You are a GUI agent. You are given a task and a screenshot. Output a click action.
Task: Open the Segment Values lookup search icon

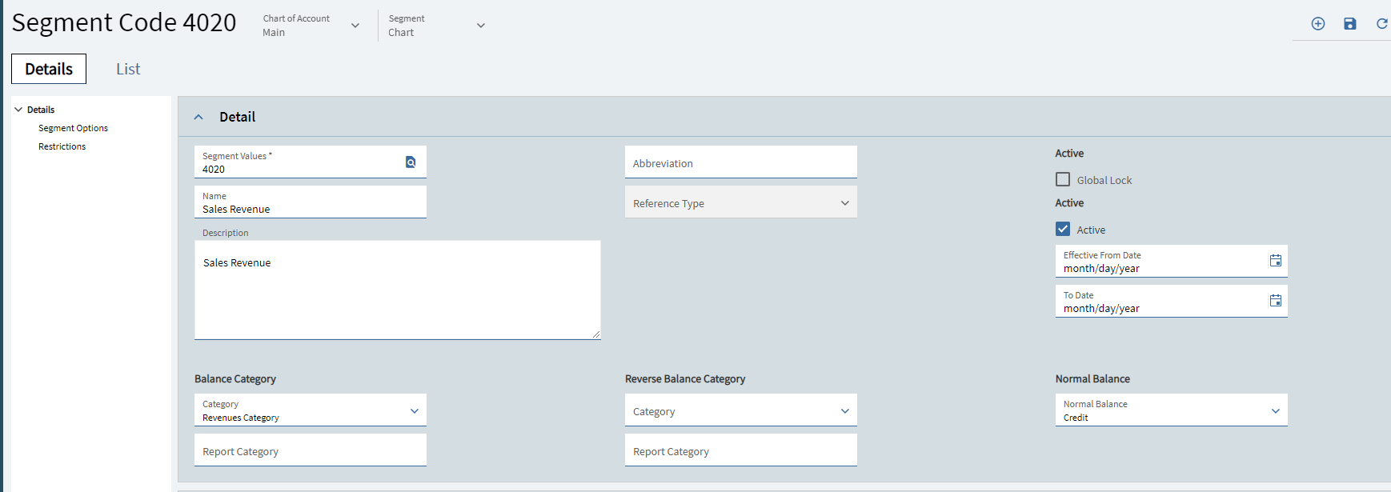point(411,162)
